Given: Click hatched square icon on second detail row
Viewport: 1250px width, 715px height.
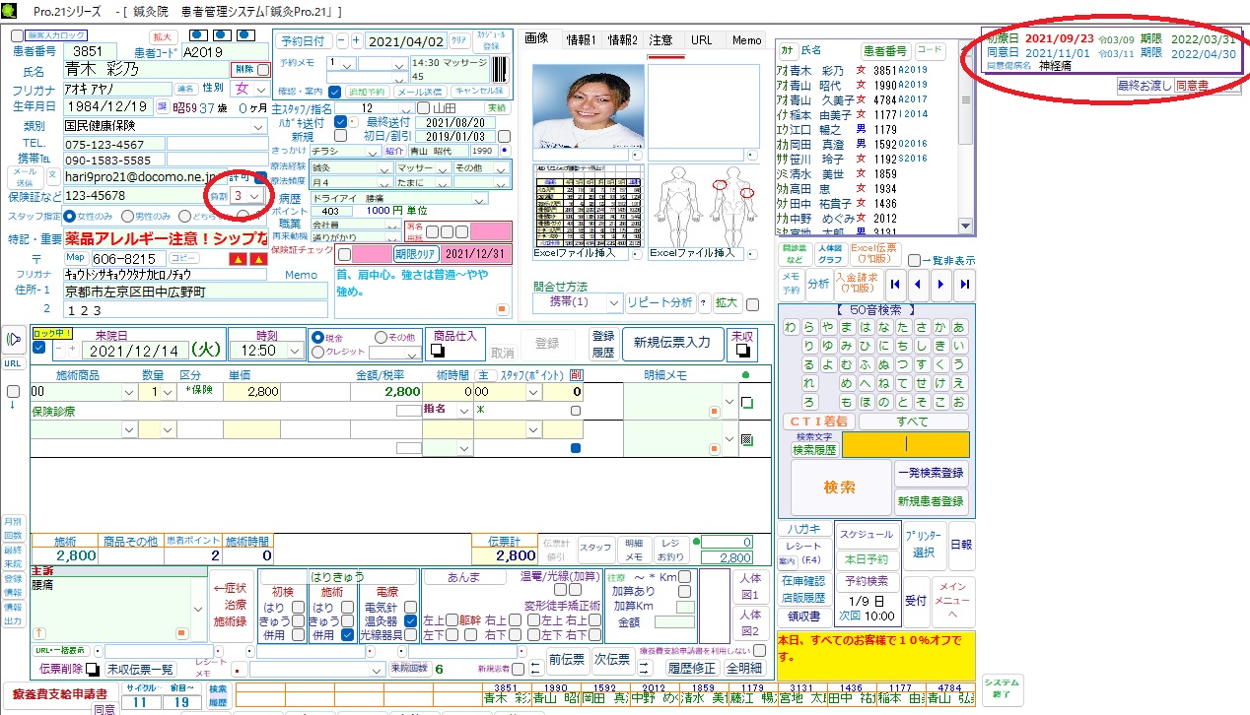Looking at the screenshot, I should 746,439.
